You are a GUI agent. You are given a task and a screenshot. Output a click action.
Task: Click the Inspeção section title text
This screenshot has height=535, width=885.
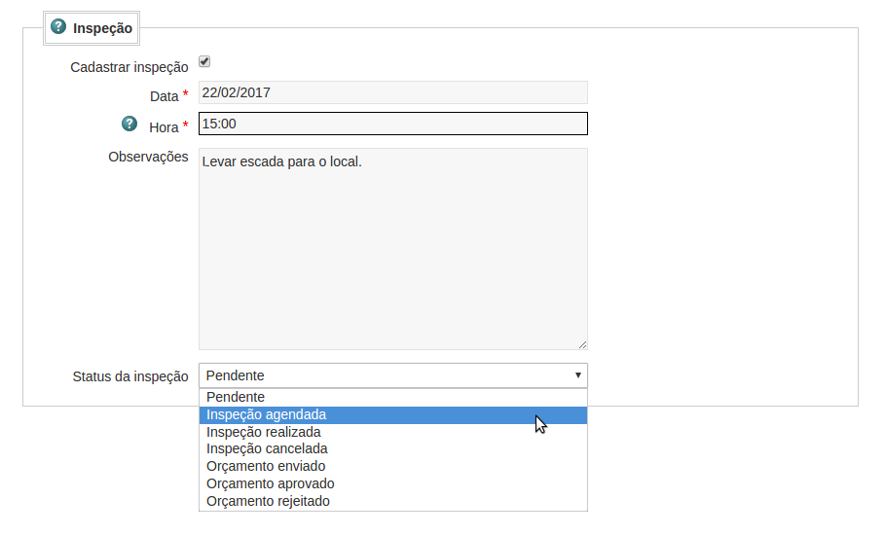point(102,28)
